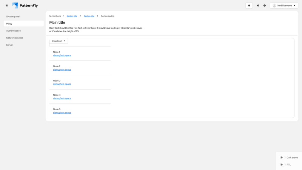Screen dimensions: 302x170
Task: Select the Node 5 list row
Action: [81, 109]
